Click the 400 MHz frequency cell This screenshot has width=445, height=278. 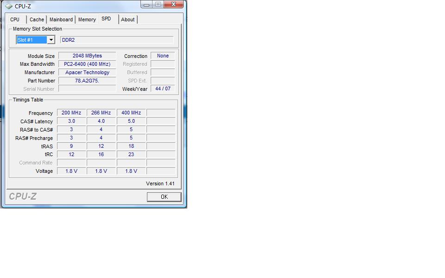tap(131, 113)
